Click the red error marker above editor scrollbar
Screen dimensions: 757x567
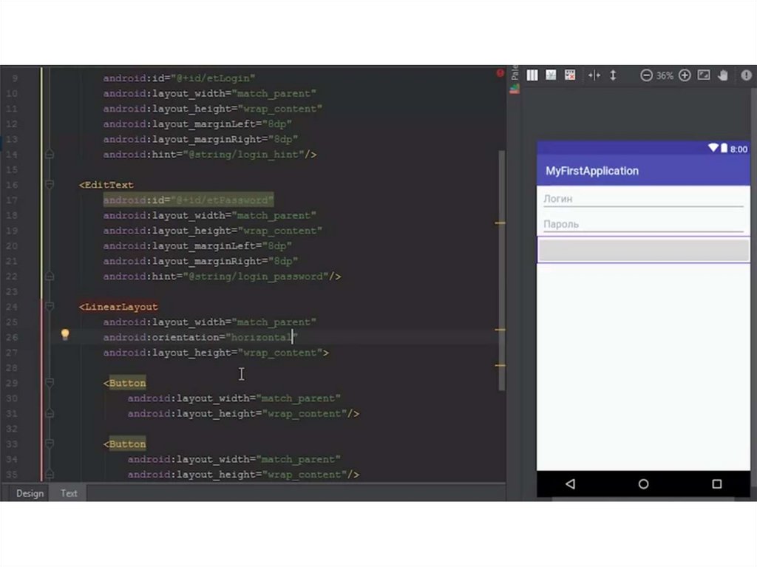point(500,73)
